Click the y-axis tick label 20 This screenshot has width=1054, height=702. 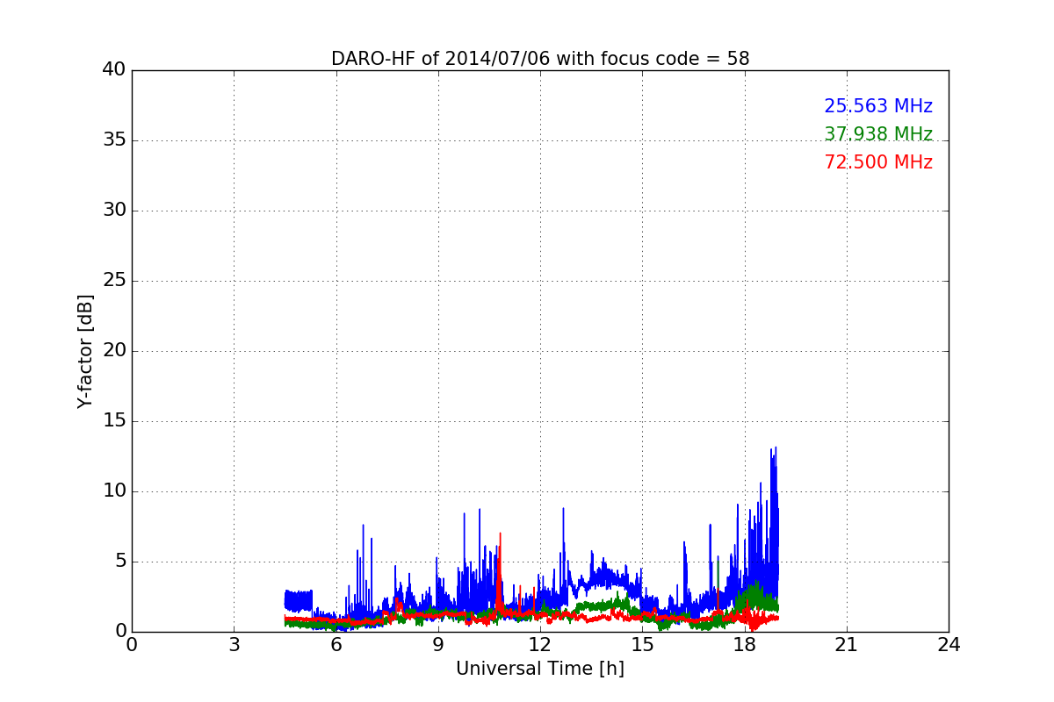pyautogui.click(x=114, y=351)
